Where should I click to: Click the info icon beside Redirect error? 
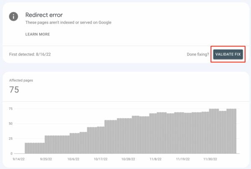(15, 16)
